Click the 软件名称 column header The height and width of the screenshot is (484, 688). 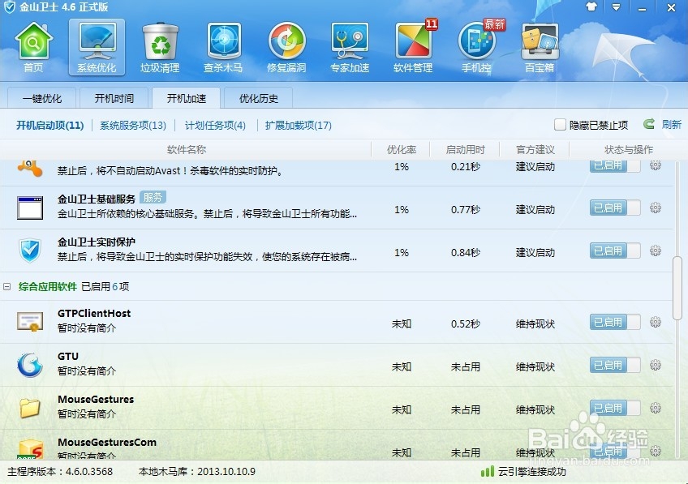pyautogui.click(x=186, y=150)
